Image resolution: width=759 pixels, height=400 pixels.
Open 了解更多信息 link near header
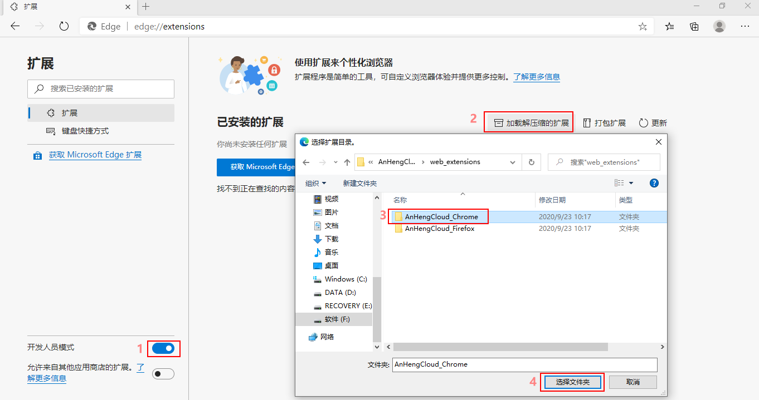coord(537,77)
